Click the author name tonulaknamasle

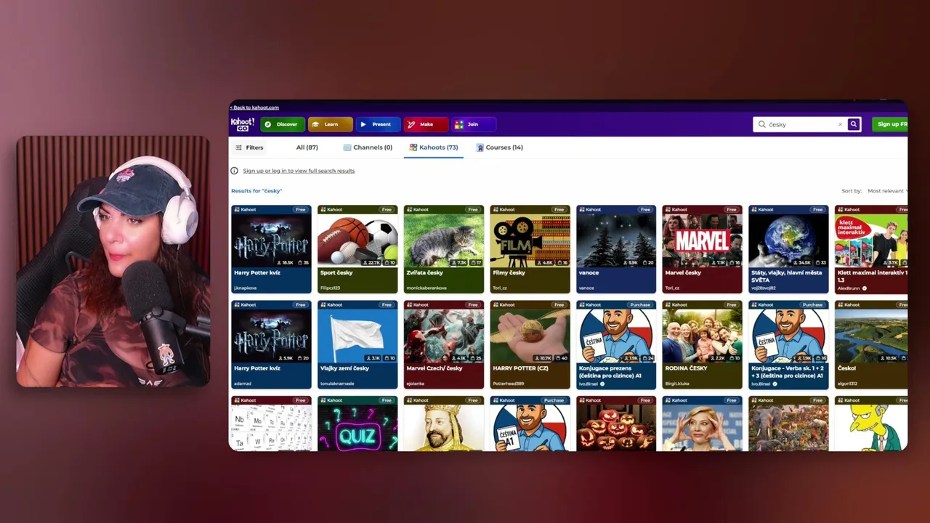337,384
